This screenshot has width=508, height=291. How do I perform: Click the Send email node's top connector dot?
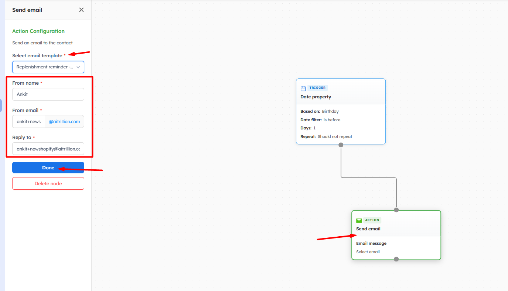pos(396,210)
